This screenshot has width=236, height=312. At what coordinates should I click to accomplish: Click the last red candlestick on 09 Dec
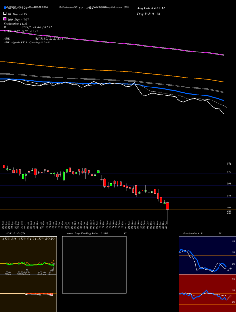click(x=168, y=206)
